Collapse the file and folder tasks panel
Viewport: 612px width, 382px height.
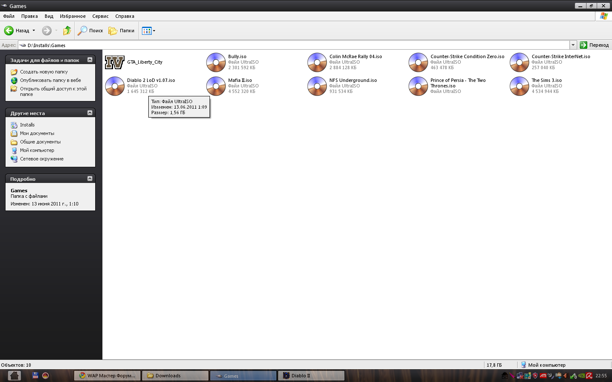click(x=90, y=60)
